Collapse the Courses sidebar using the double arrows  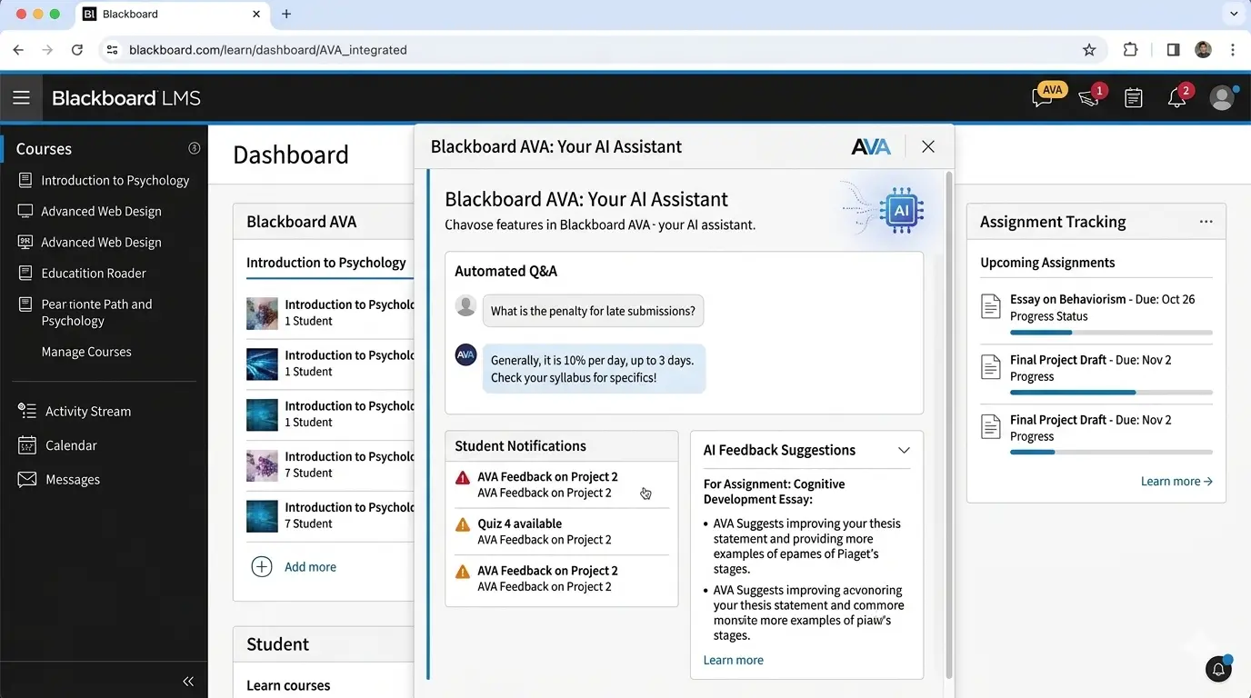188,681
